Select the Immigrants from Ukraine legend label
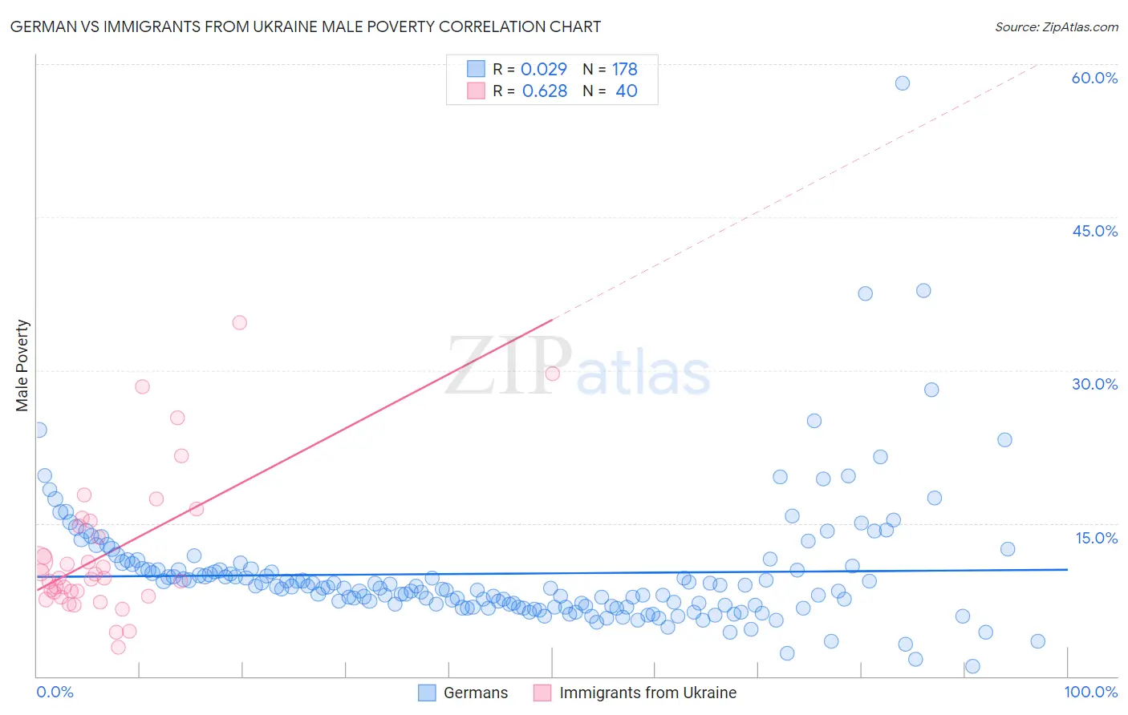The image size is (1128, 715). 647,693
